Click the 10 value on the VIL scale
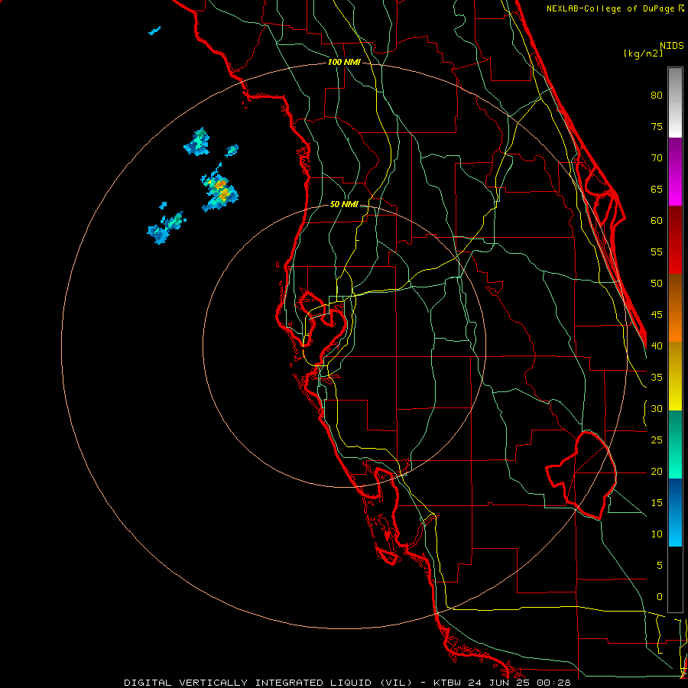Screen dimensions: 688x688 point(657,534)
